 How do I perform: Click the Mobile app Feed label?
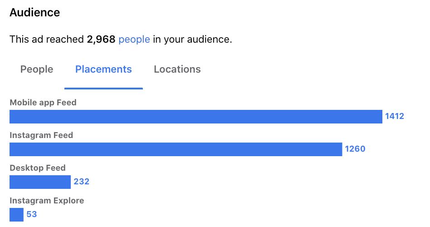coord(43,103)
